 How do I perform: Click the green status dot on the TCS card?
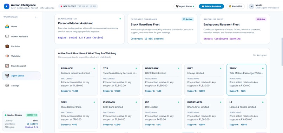tap(137, 68)
